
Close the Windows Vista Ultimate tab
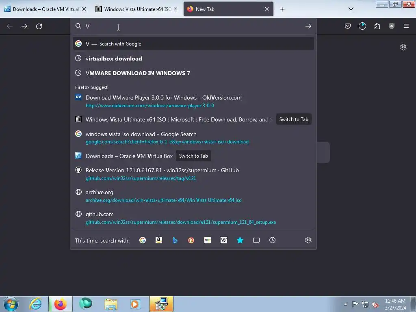175,9
